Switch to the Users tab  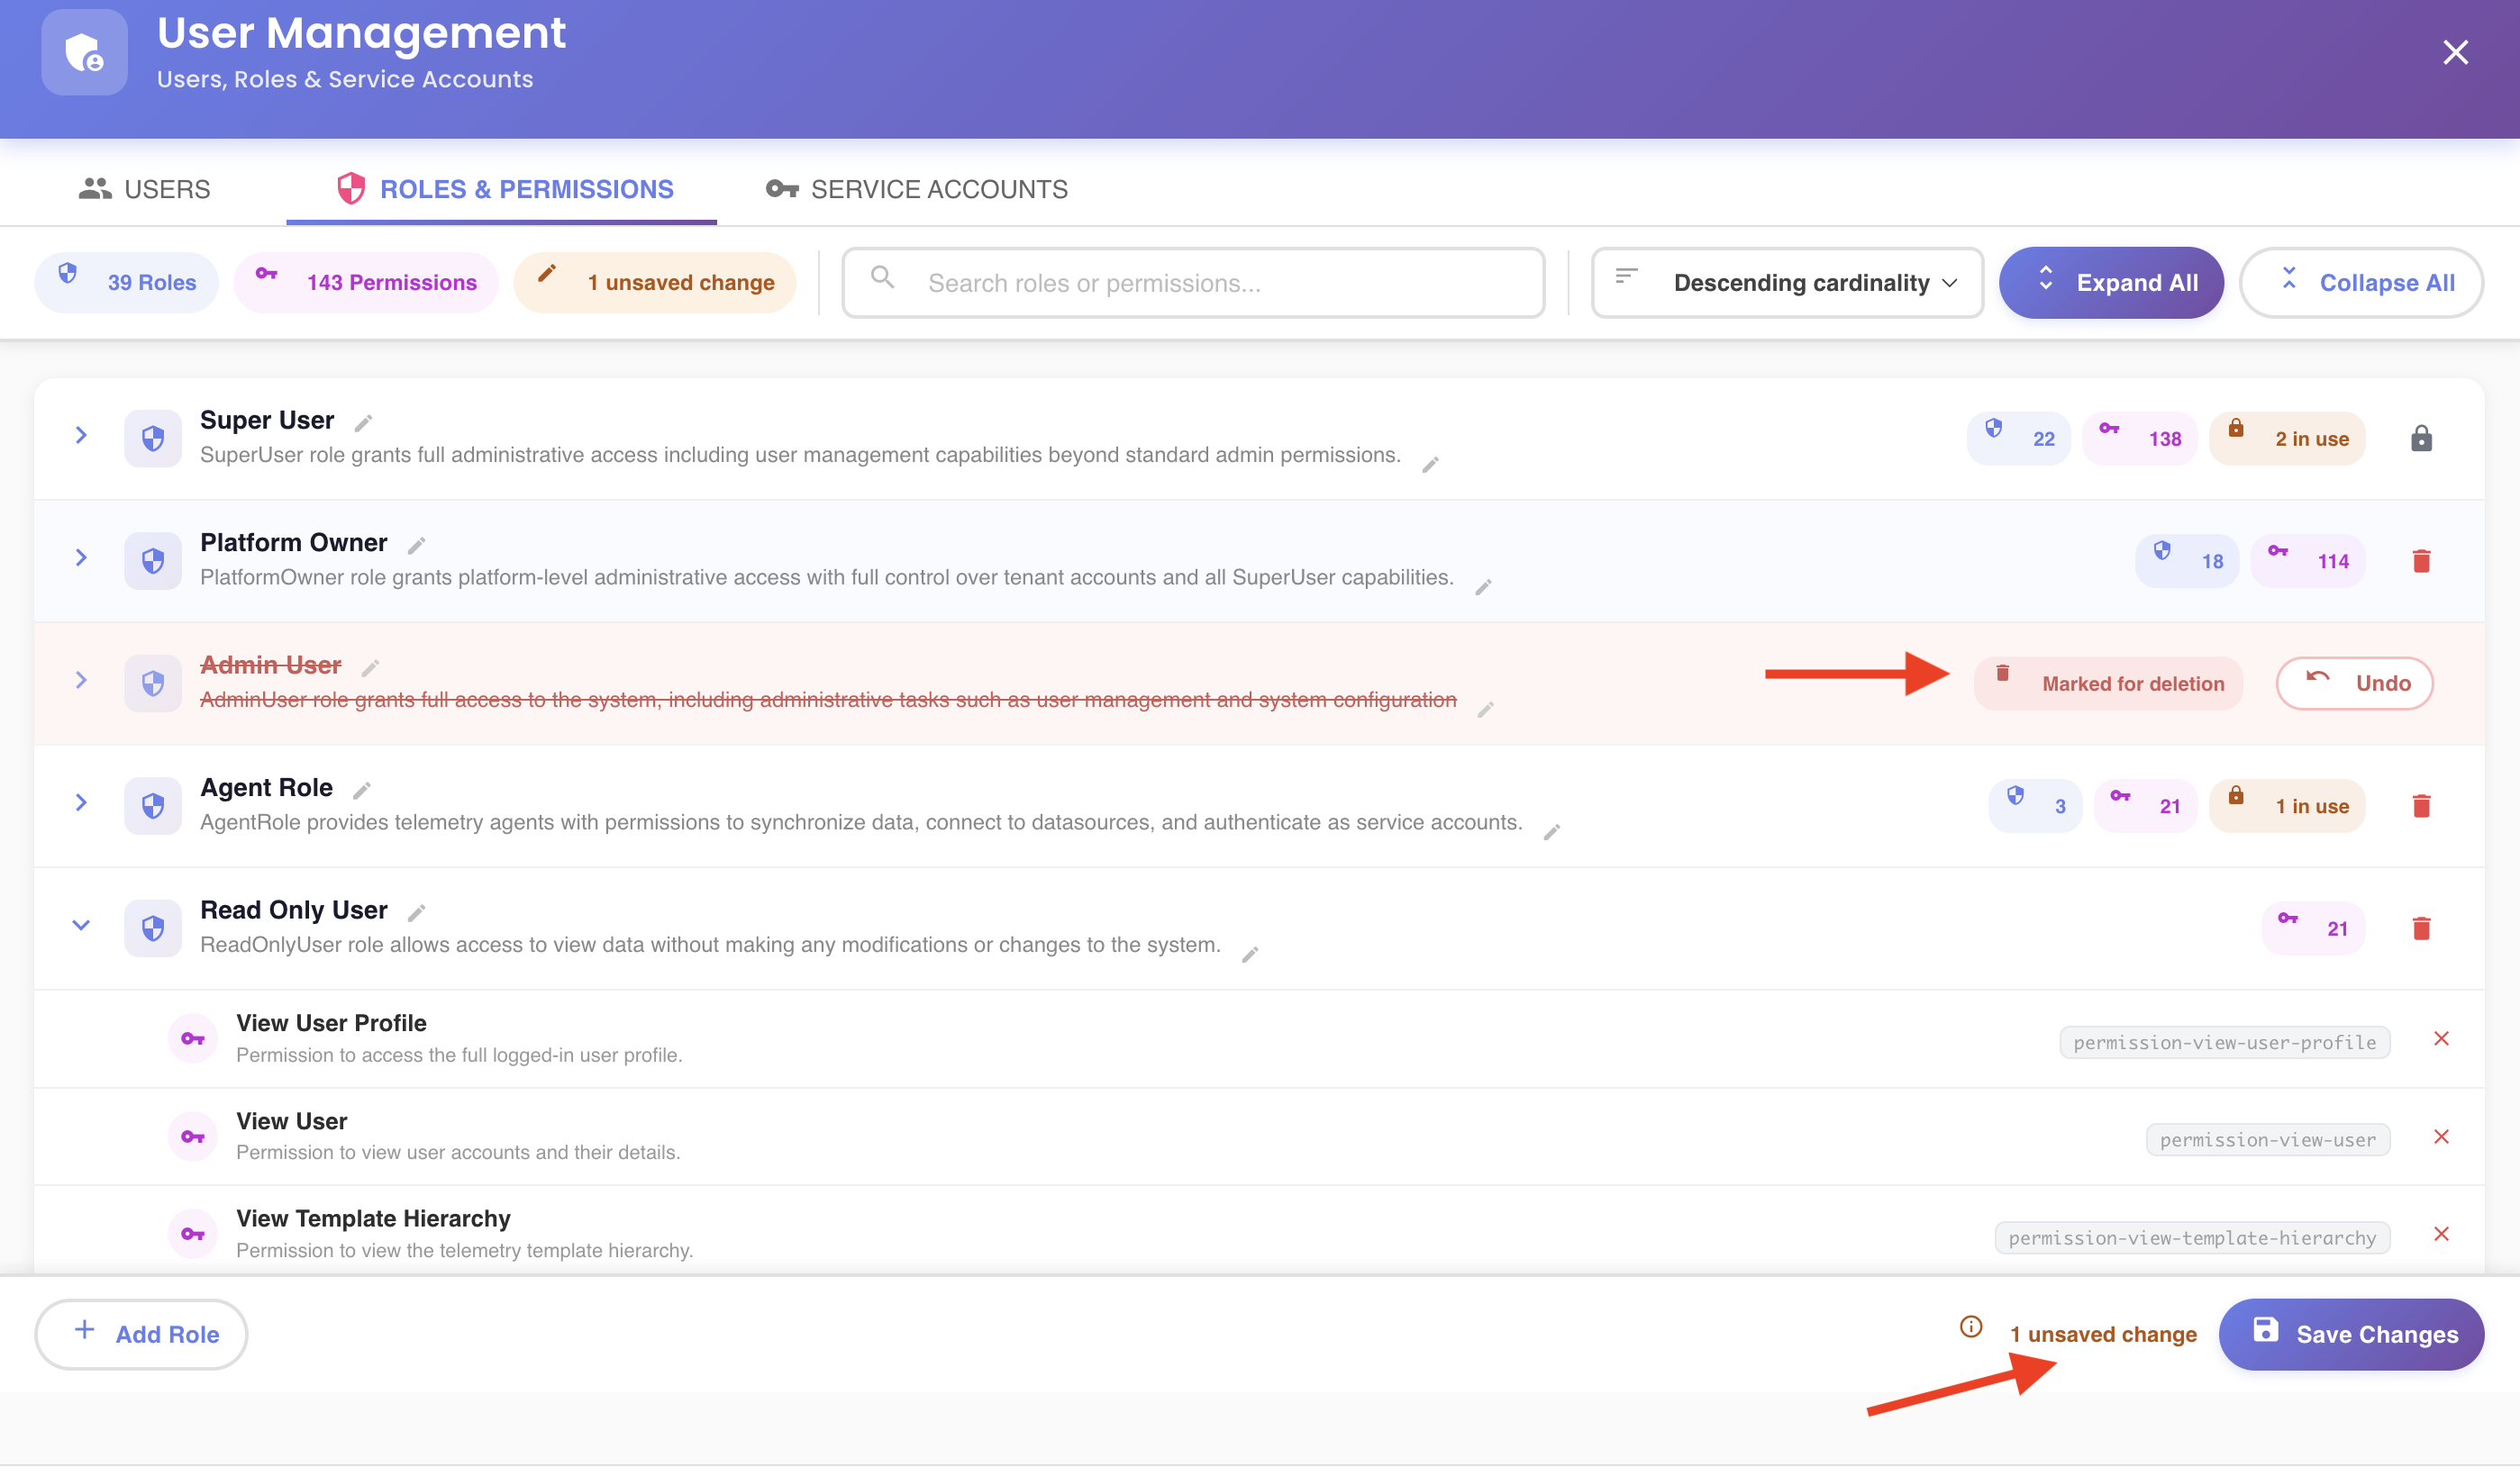click(x=144, y=189)
